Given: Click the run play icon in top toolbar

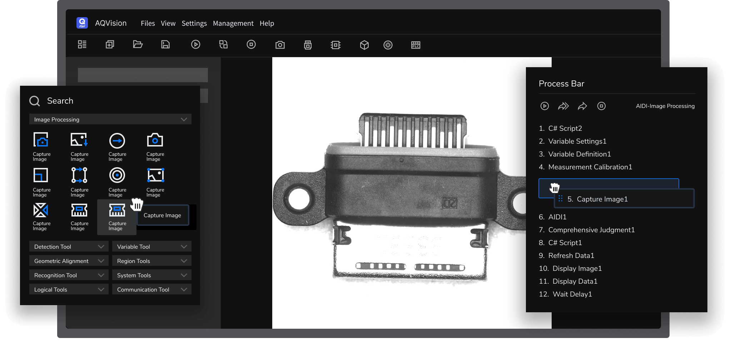Looking at the screenshot, I should pyautogui.click(x=195, y=44).
